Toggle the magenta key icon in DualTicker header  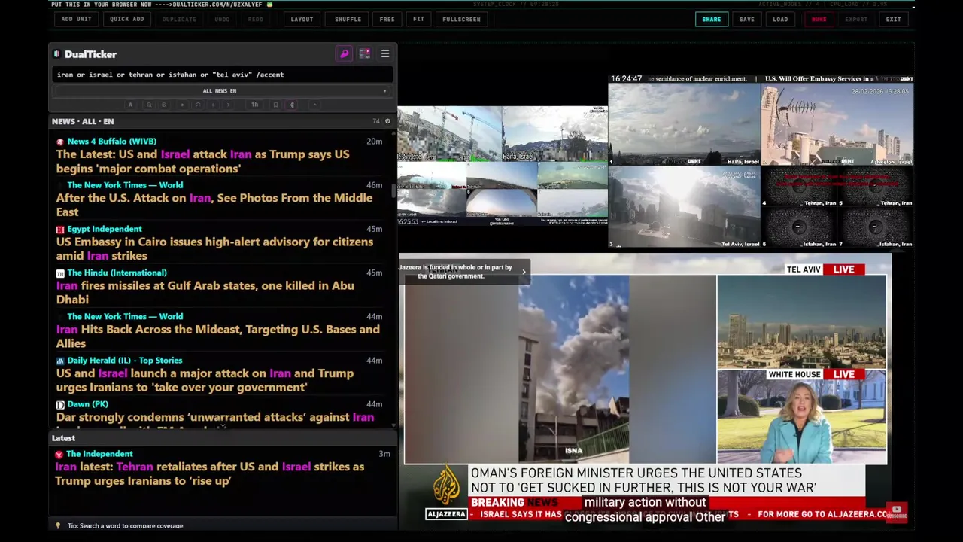[344, 54]
